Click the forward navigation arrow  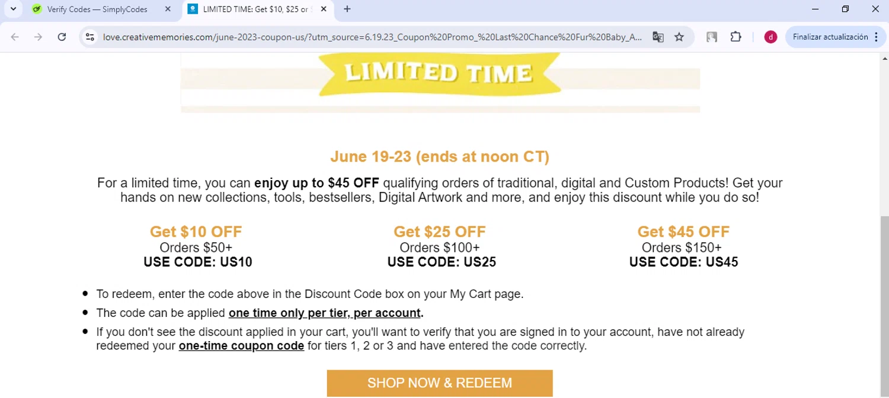[x=38, y=37]
